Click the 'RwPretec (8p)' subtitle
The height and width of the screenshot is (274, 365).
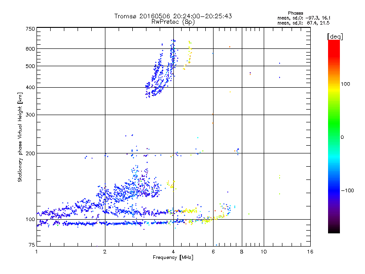click(173, 22)
